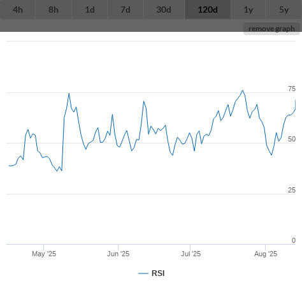Click the Jul '25 axis label
302x290 pixels.
click(x=191, y=254)
